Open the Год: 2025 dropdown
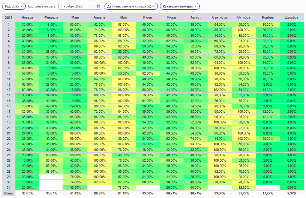 point(14,6)
